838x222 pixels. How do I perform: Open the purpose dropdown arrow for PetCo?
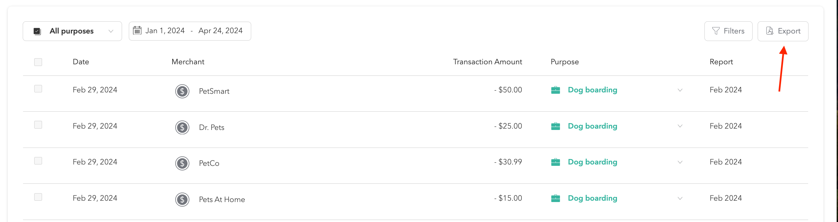[x=680, y=162]
